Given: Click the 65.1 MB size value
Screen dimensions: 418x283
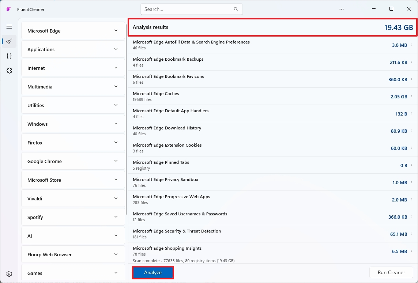Looking at the screenshot, I should [x=399, y=234].
